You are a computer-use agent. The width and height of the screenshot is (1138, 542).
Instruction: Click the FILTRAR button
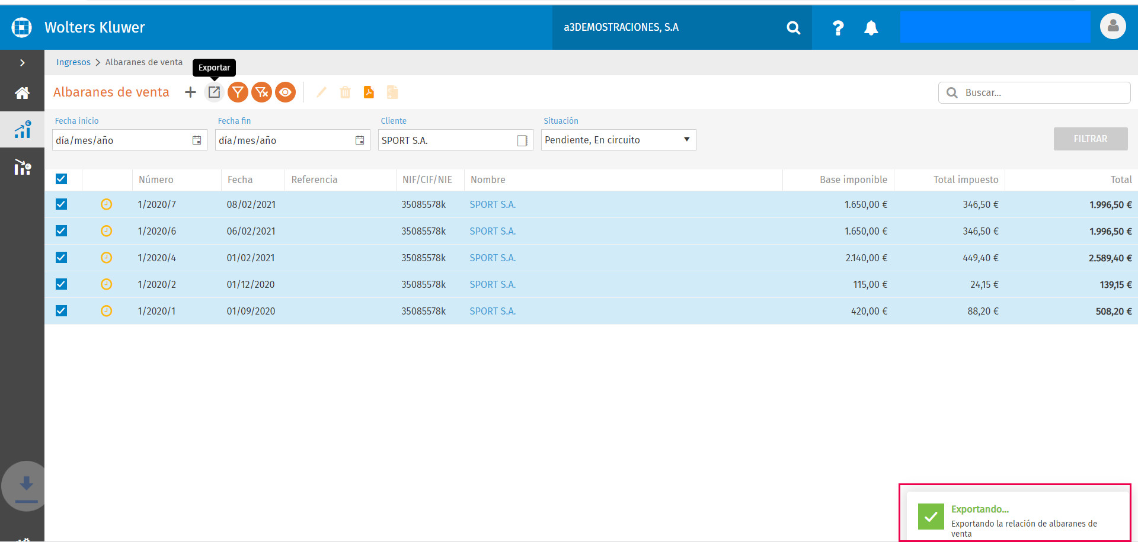(x=1091, y=139)
